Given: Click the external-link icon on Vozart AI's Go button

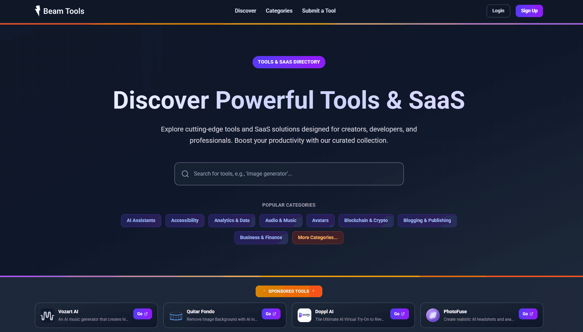Looking at the screenshot, I should (146, 314).
